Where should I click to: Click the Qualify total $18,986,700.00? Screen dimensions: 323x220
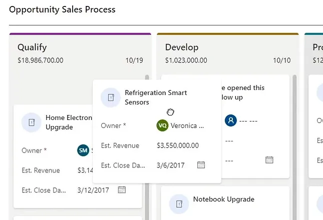(x=41, y=60)
